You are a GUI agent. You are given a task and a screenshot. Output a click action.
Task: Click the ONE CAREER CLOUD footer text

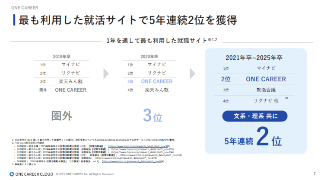tap(34, 174)
